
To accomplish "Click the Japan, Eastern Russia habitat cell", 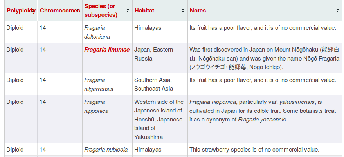I will pos(153,54).
